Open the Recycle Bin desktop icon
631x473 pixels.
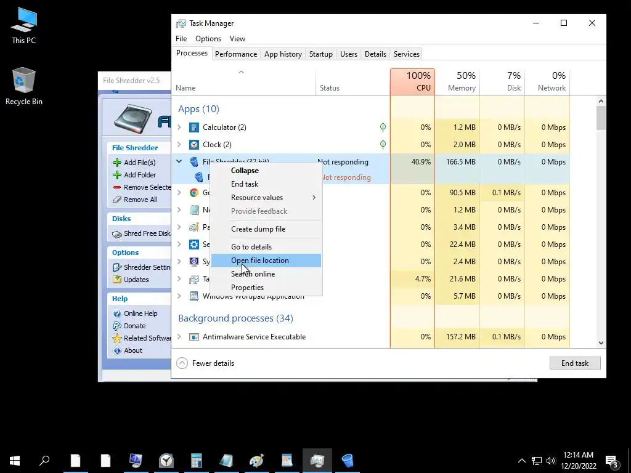tap(24, 86)
